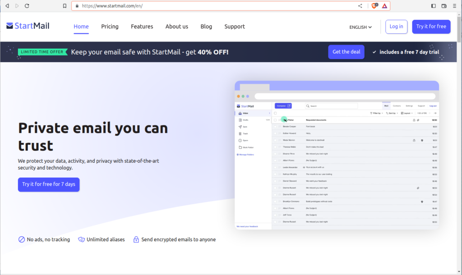Viewport: 462px width, 275px height.
Task: Click the header Try it for free button
Action: click(431, 27)
